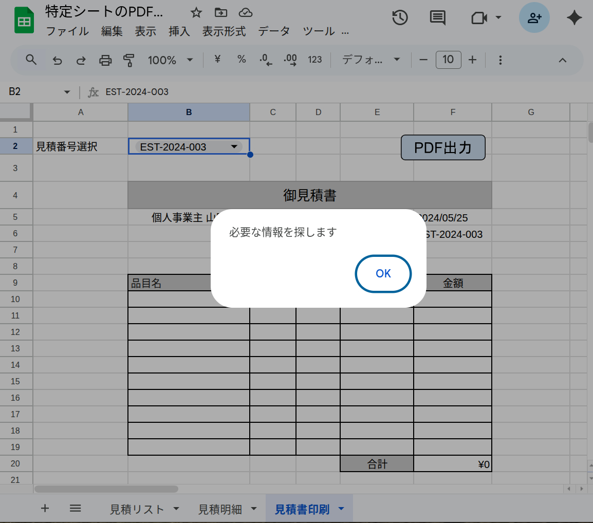This screenshot has height=523, width=593.
Task: Click OK in the dialog
Action: 383,273
